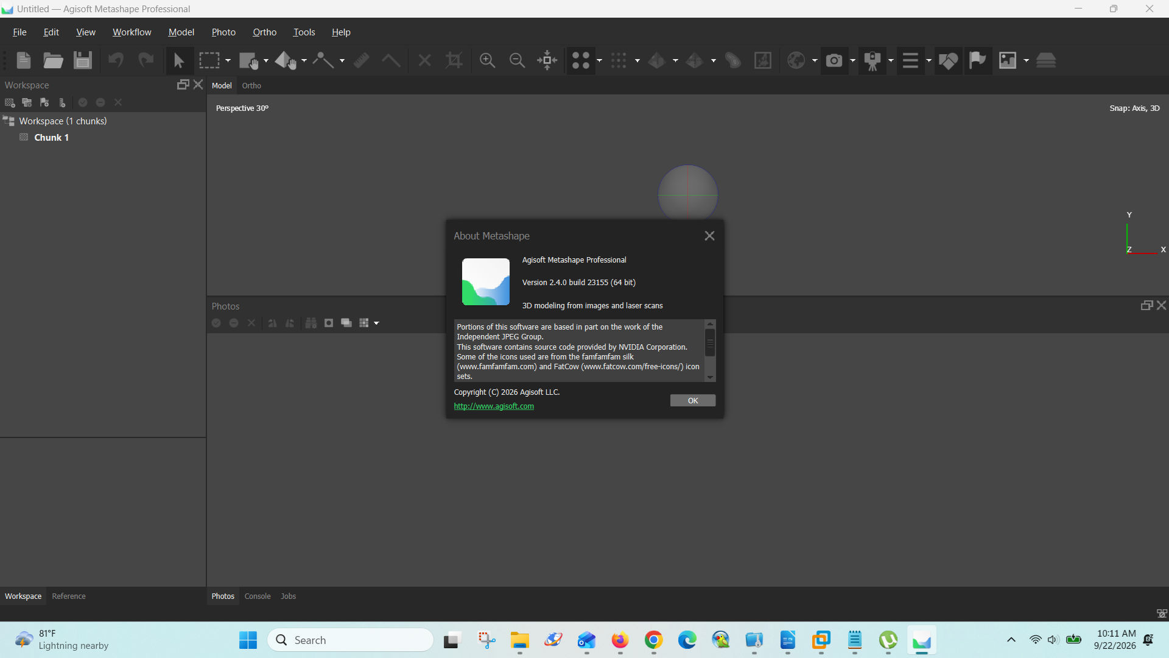Select Chunk 1 in the Workspace tree
1169x658 pixels.
point(51,138)
